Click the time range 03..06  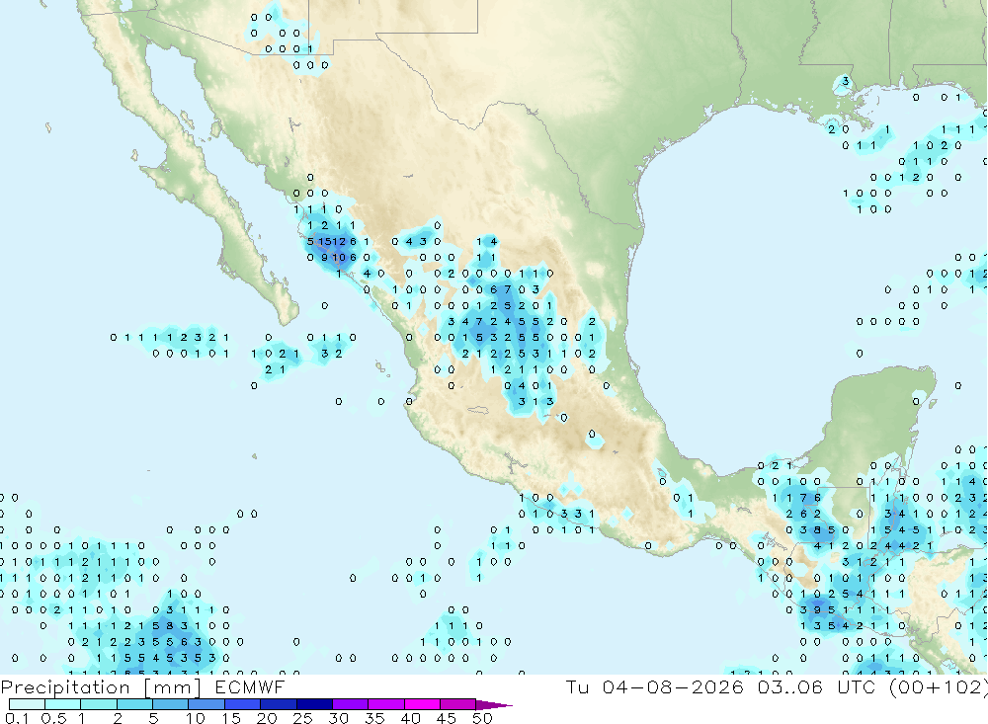point(790,686)
